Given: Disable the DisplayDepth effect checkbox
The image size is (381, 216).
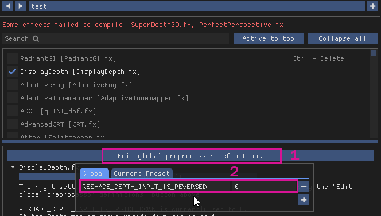Looking at the screenshot, I should 12,72.
